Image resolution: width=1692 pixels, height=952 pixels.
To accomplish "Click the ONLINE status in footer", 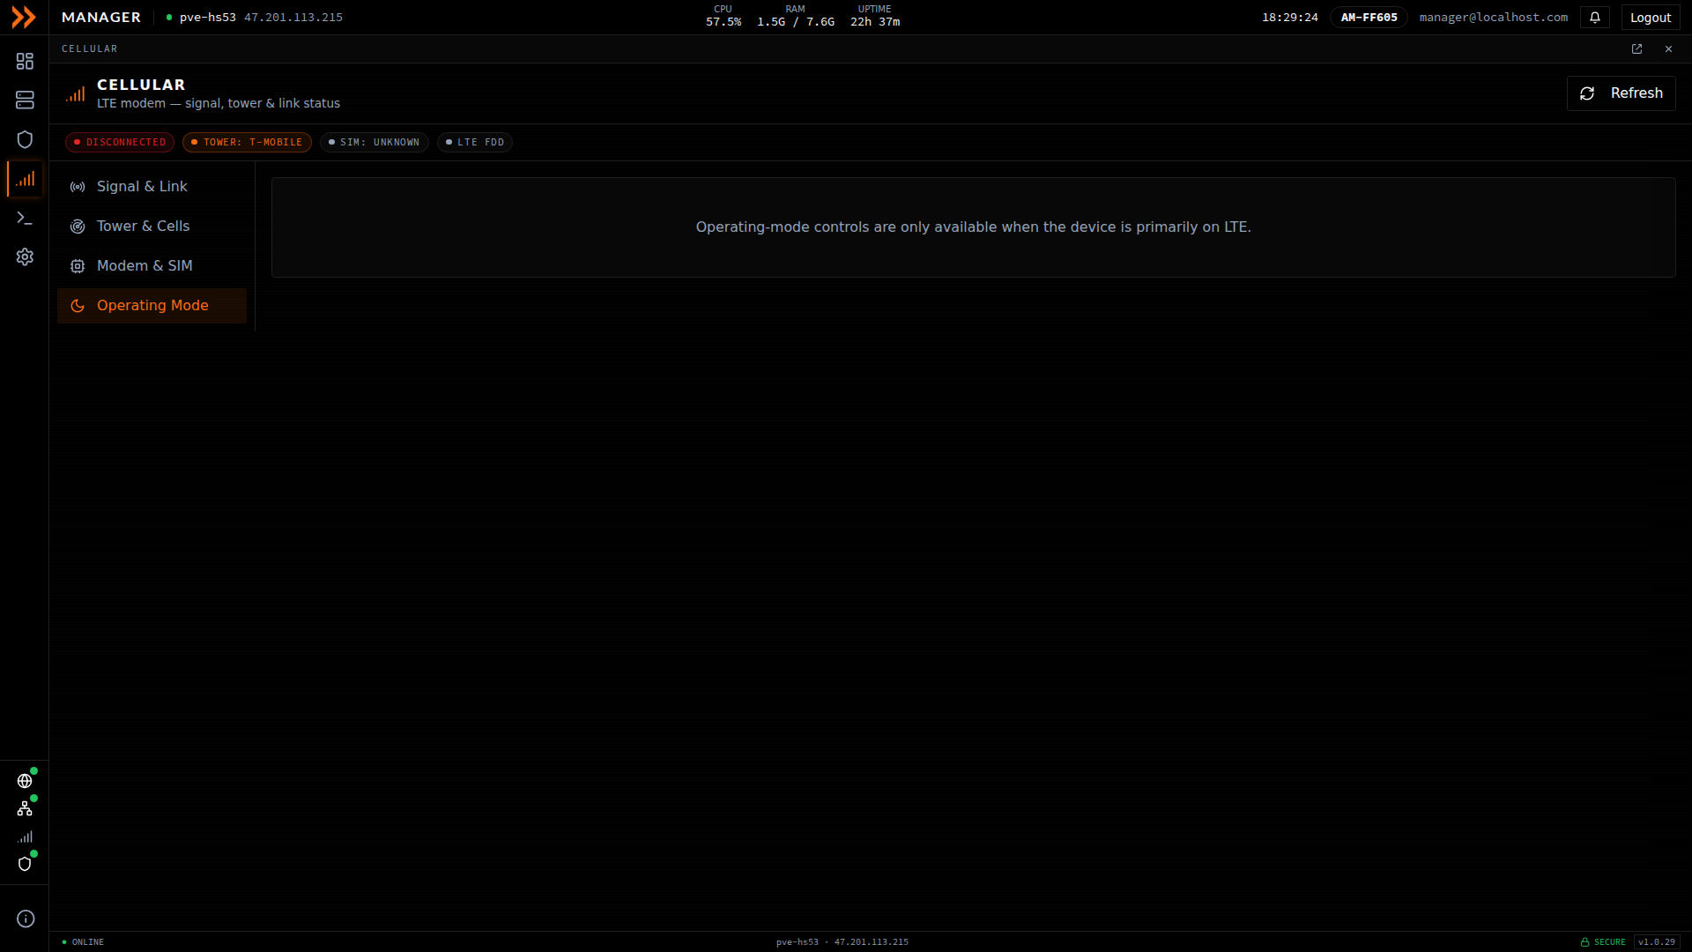I will [83, 942].
